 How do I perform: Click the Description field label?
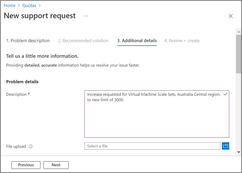tap(16, 94)
